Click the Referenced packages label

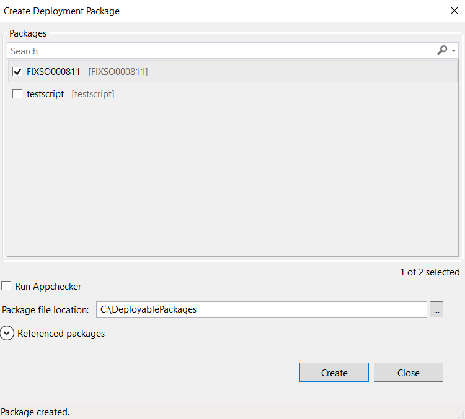(61, 334)
